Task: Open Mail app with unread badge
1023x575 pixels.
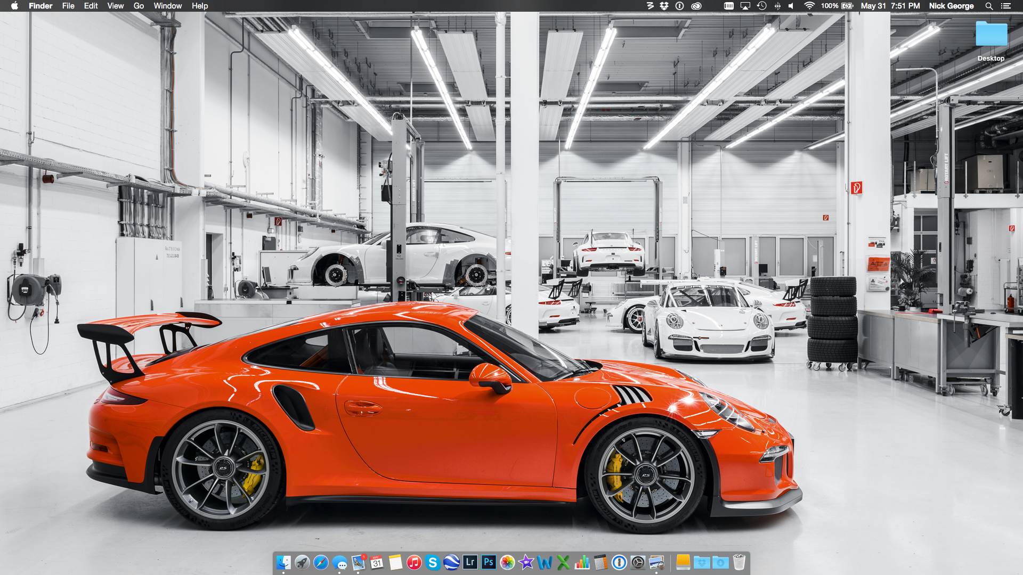Action: click(x=358, y=562)
